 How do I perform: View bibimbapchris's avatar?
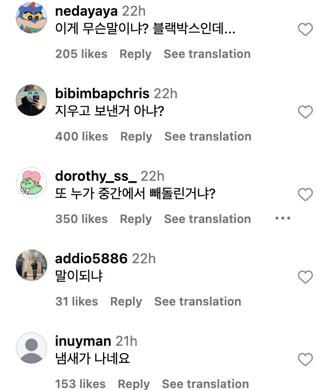[x=31, y=100]
